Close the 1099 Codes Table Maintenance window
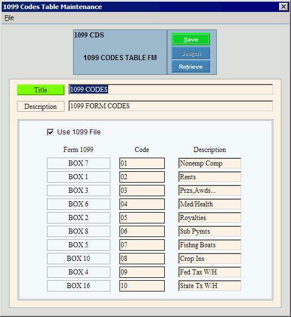The width and height of the screenshot is (291, 317). [284, 7]
